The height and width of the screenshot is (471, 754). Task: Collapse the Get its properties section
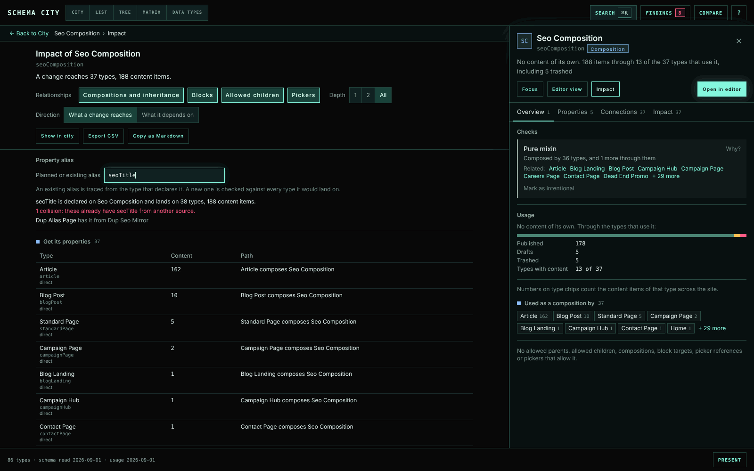click(67, 242)
